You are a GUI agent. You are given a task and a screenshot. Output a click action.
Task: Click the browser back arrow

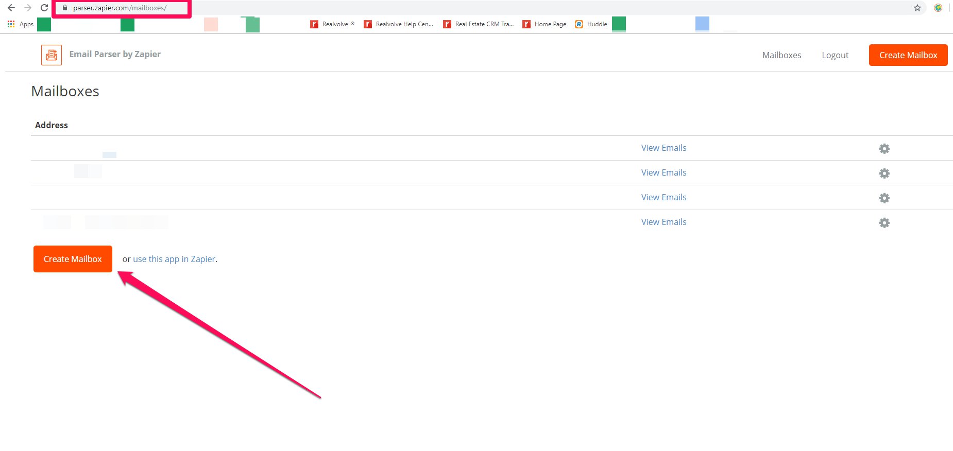11,8
